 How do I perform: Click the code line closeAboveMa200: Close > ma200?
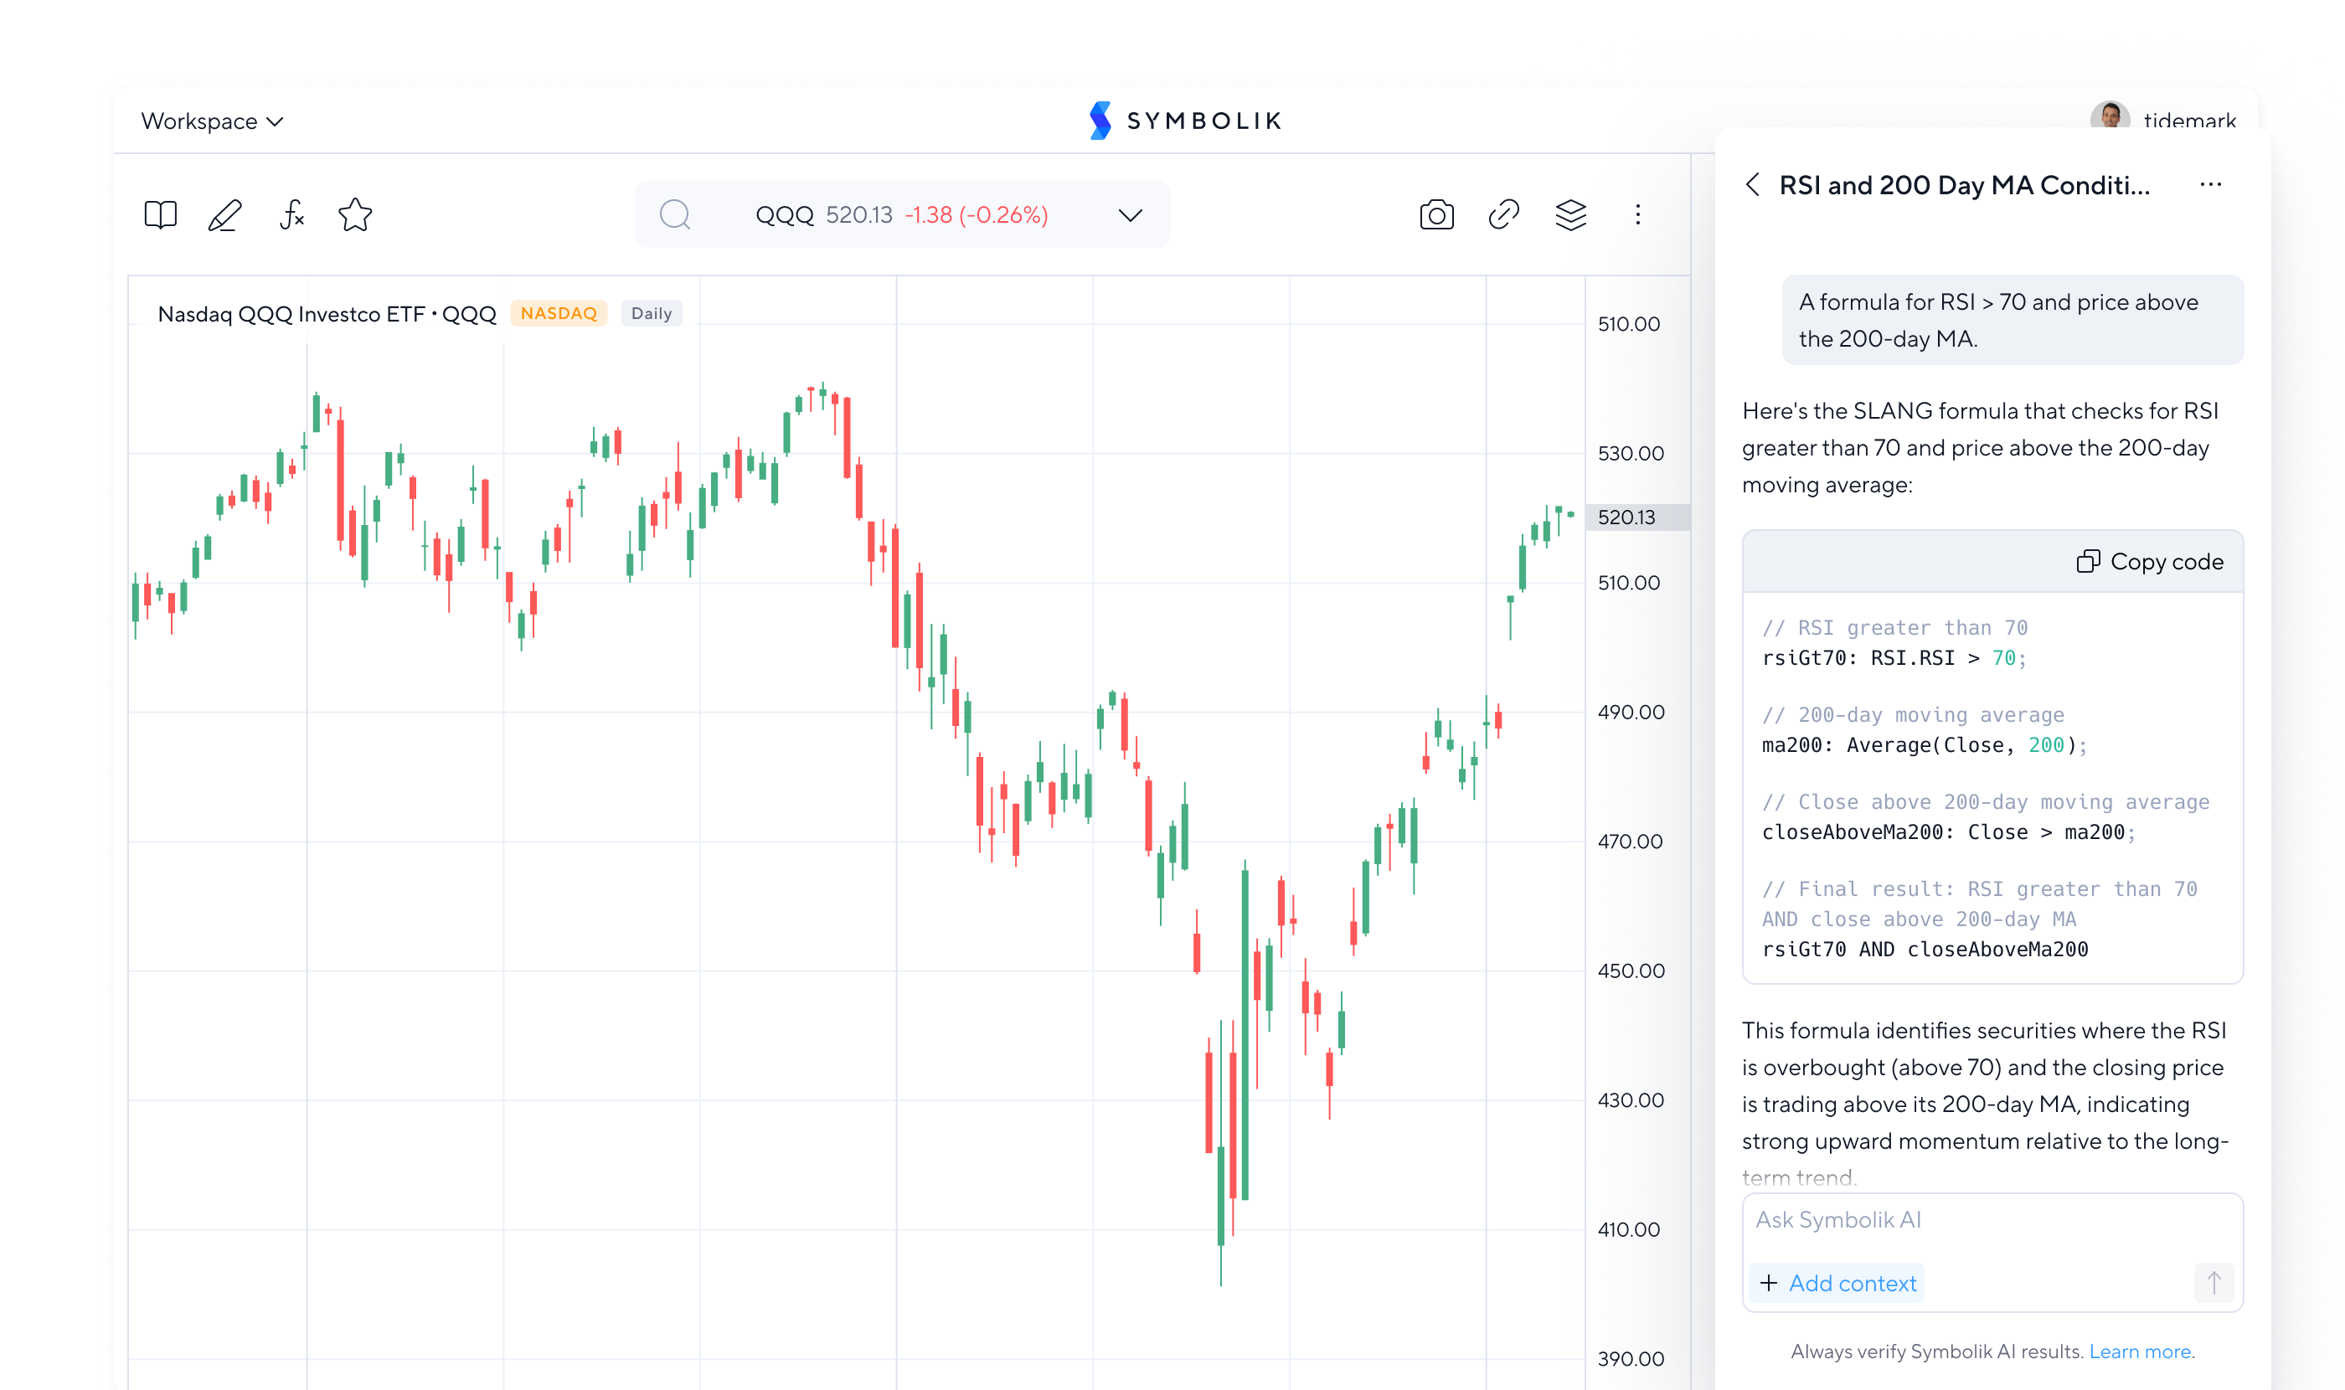pyautogui.click(x=1948, y=831)
